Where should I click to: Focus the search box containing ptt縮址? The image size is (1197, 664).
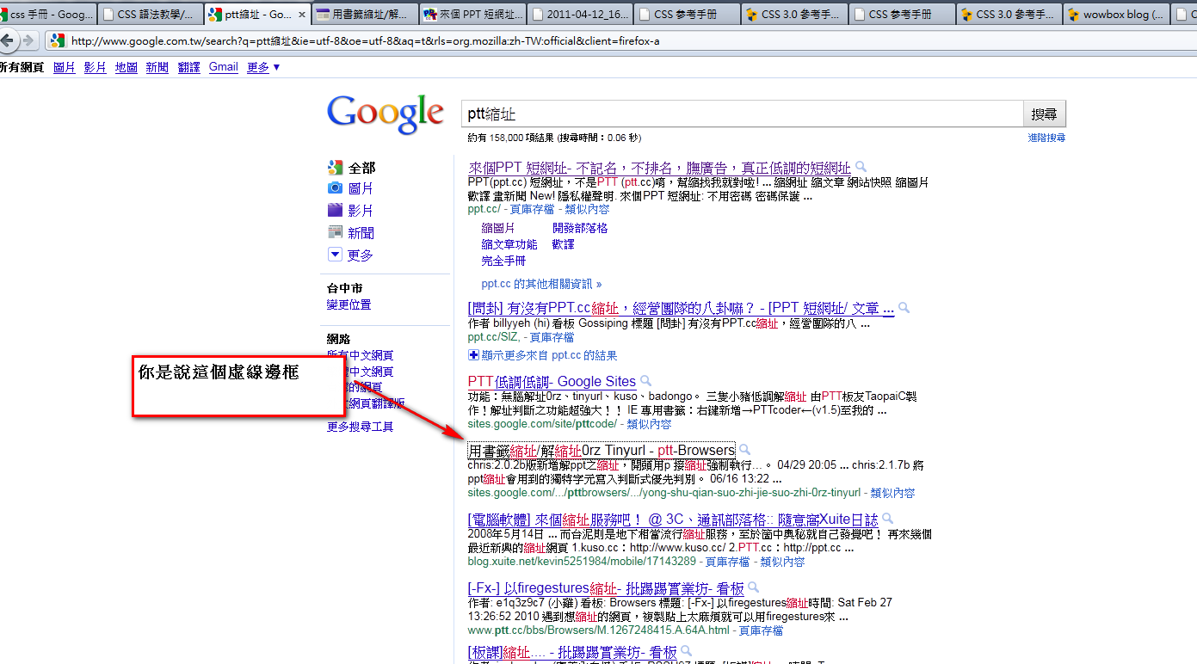click(x=741, y=114)
